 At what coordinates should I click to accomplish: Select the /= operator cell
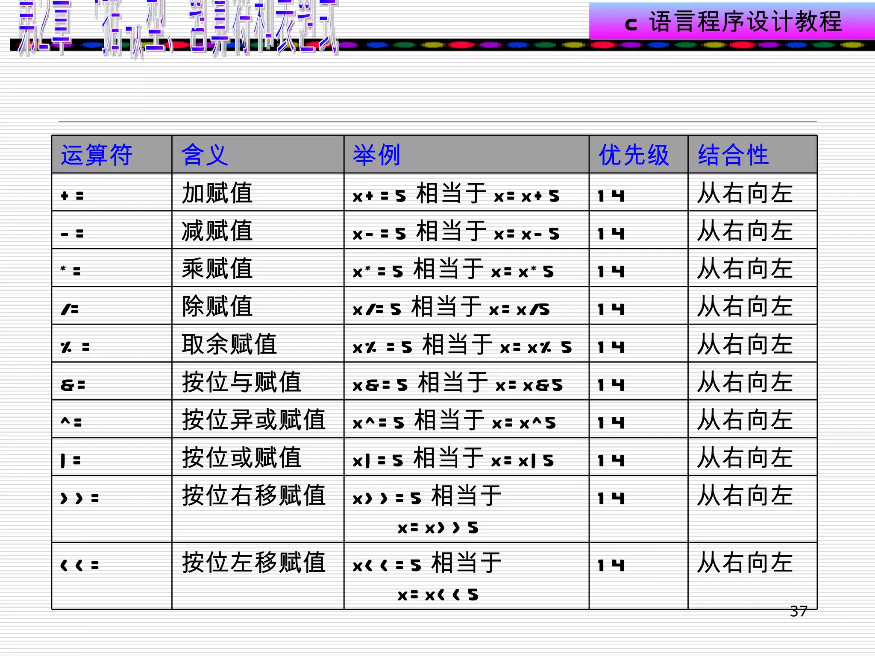tap(112, 305)
